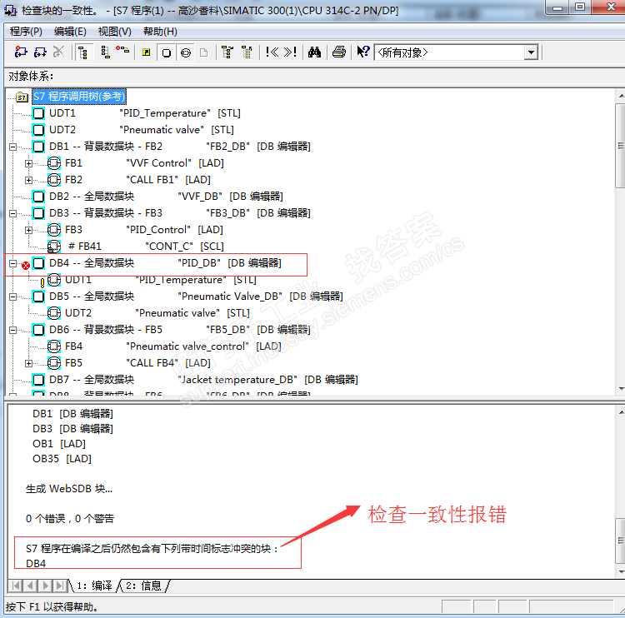Toggle the square block display icon
Viewport: 625px width, 618px height.
pos(167,52)
